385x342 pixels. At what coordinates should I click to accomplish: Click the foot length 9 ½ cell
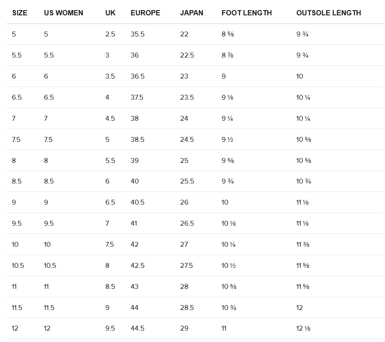point(227,140)
